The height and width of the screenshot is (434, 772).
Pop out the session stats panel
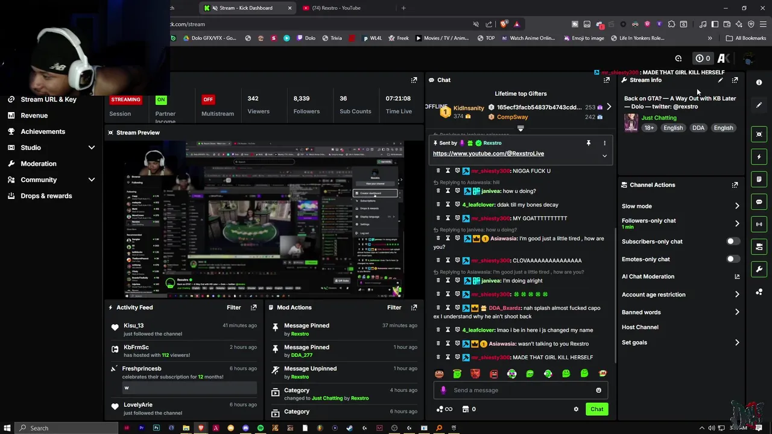click(x=414, y=80)
